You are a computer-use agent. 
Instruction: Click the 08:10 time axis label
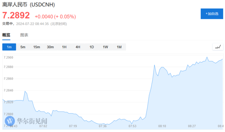click(x=162, y=126)
